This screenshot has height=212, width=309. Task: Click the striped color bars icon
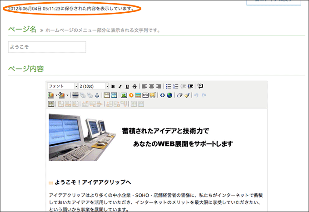pyautogui.click(x=138, y=95)
